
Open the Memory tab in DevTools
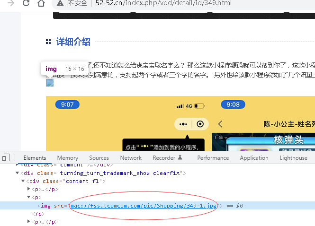68,158
